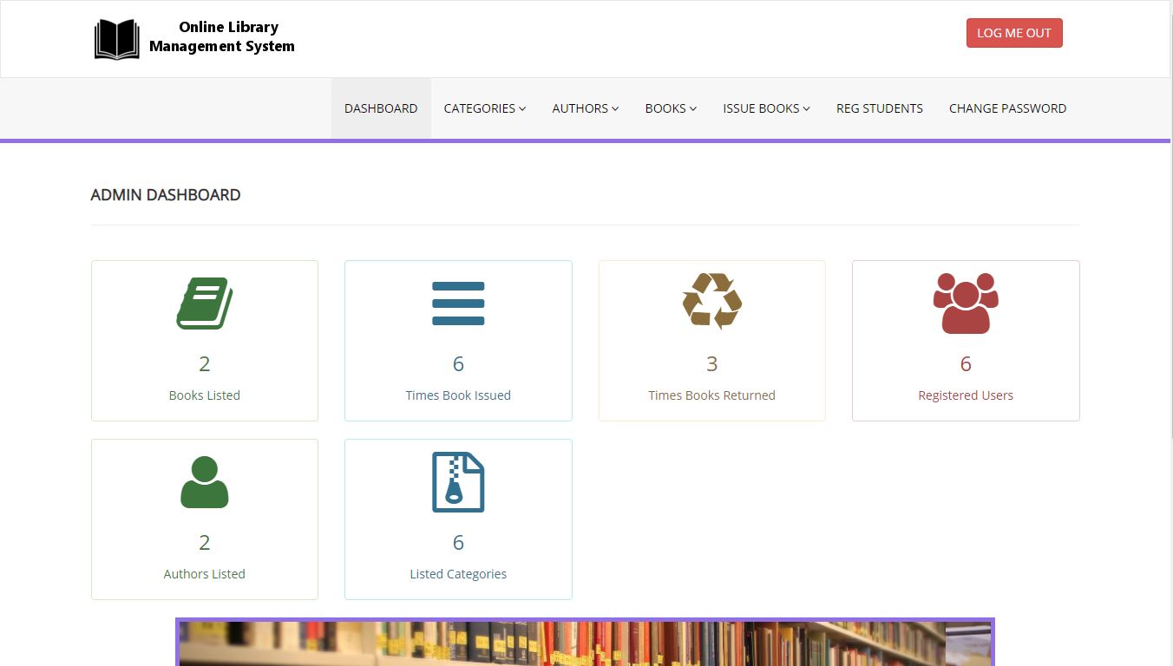Click the red users group icon
The image size is (1173, 666).
966,304
